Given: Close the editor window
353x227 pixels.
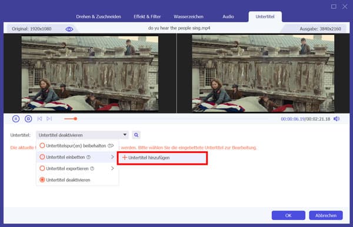Looking at the screenshot, I should pyautogui.click(x=345, y=6).
